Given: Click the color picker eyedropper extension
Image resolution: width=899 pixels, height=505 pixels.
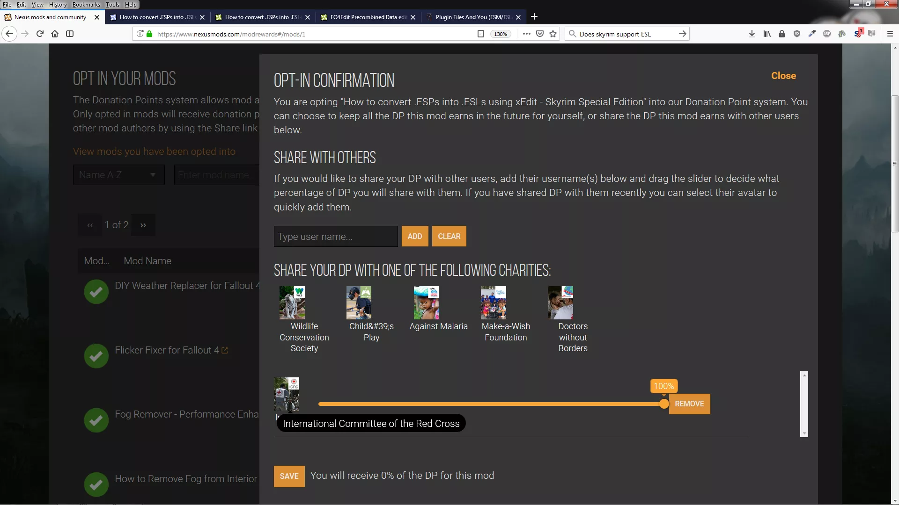Looking at the screenshot, I should [x=812, y=34].
